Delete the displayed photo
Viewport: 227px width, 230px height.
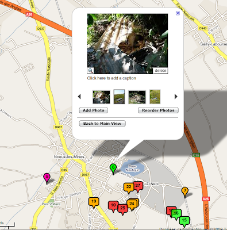coord(160,71)
